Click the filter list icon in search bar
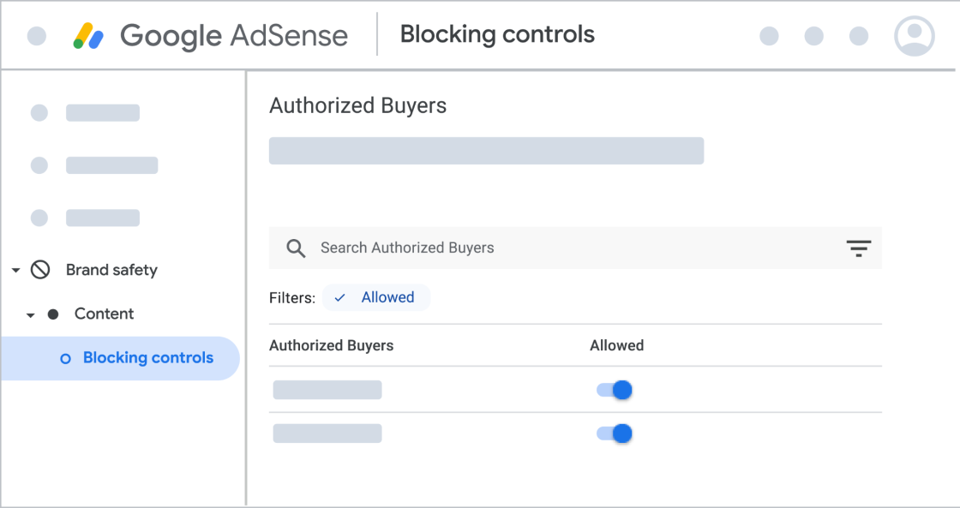Viewport: 960px width, 508px height. pyautogui.click(x=858, y=248)
